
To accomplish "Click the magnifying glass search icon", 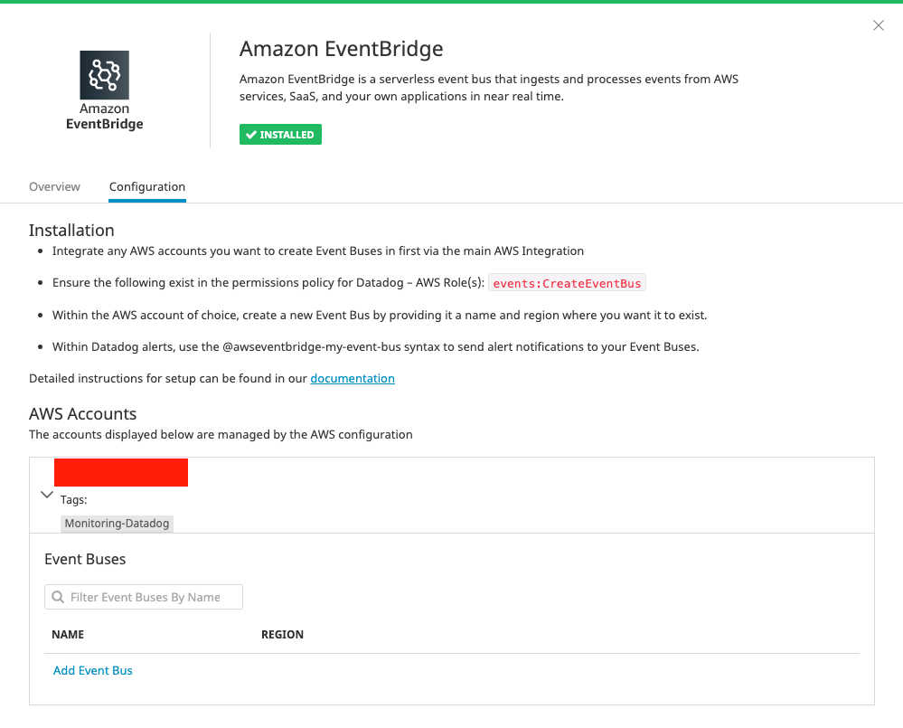I will (x=58, y=597).
